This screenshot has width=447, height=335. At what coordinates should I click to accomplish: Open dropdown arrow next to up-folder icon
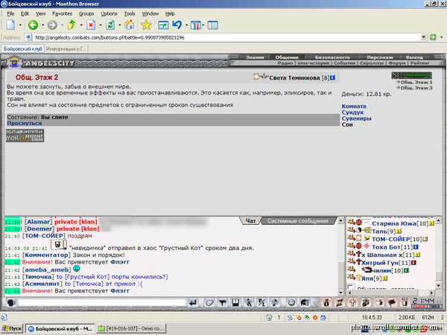81,25
